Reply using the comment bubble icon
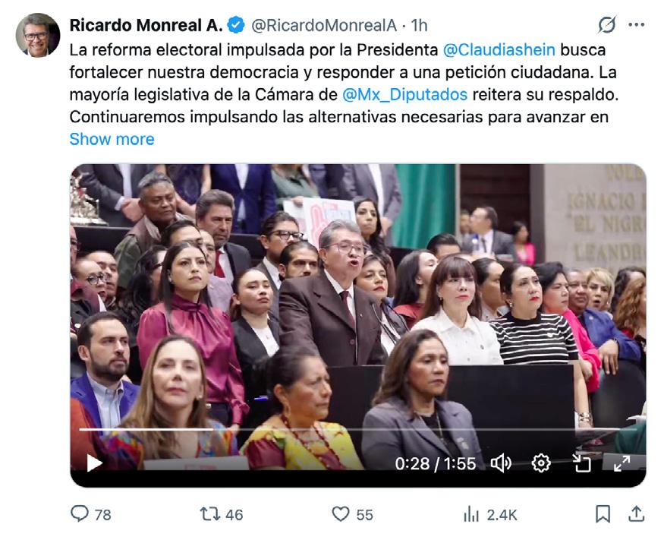Screen dimensions: 664x537 [x=79, y=513]
